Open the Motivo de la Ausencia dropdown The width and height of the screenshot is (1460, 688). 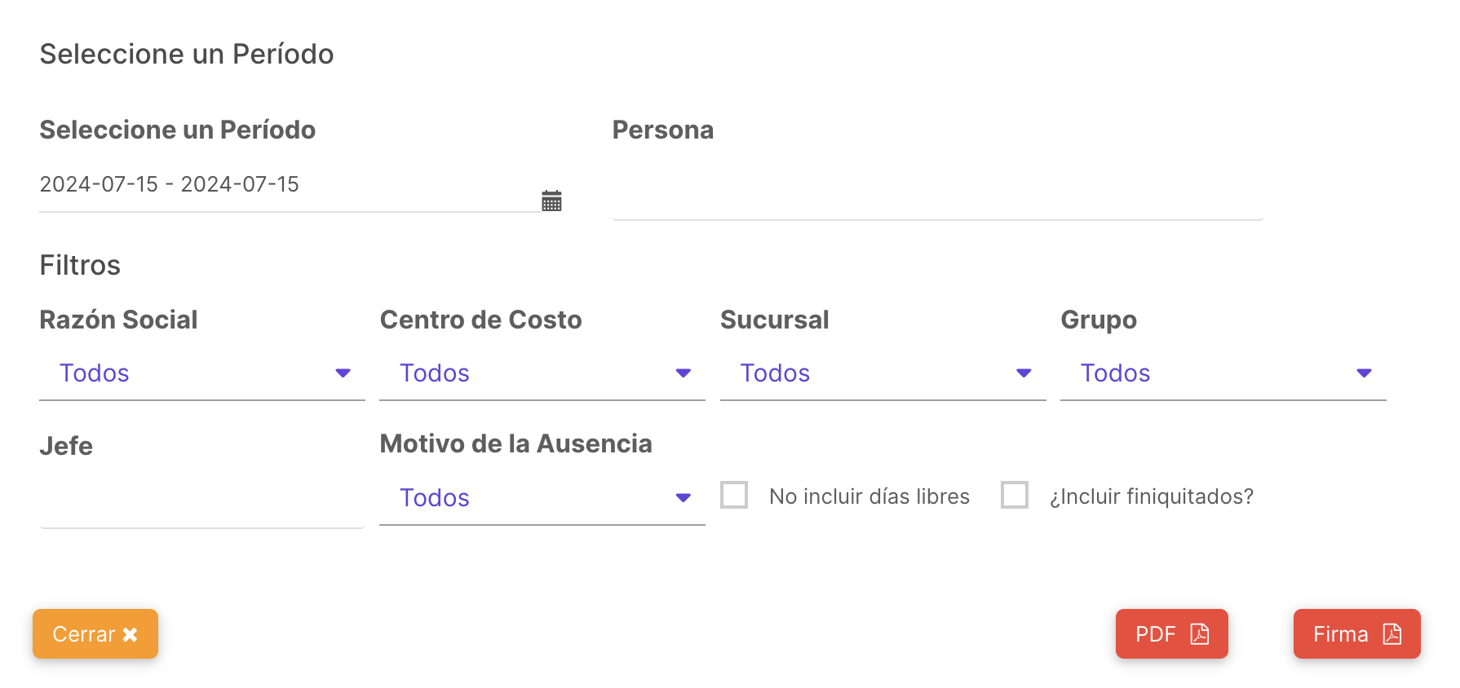point(542,498)
